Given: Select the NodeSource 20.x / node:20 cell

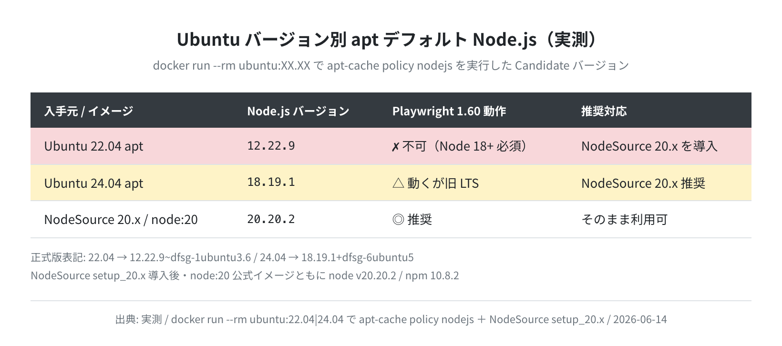Looking at the screenshot, I should [121, 219].
